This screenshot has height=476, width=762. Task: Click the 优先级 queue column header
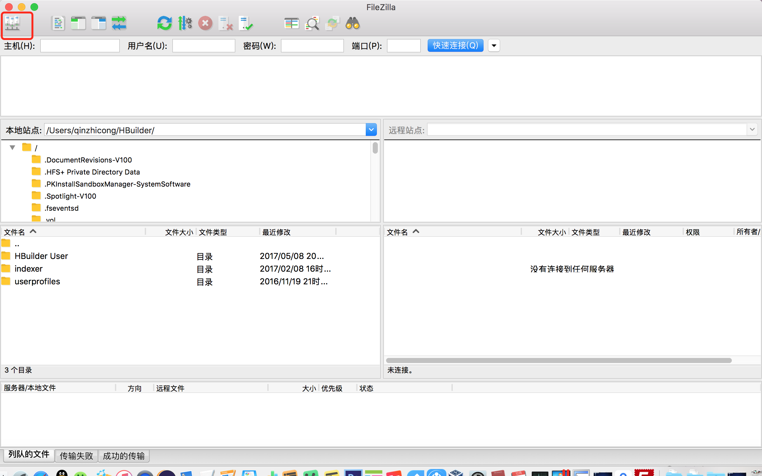click(x=338, y=388)
